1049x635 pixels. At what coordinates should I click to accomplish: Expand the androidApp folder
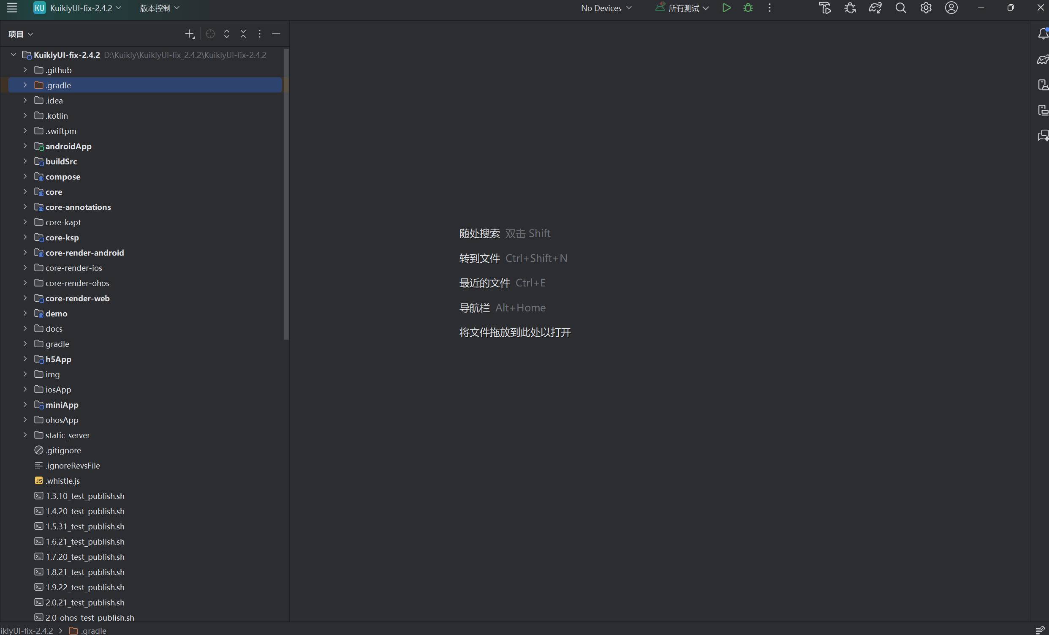[x=25, y=146]
